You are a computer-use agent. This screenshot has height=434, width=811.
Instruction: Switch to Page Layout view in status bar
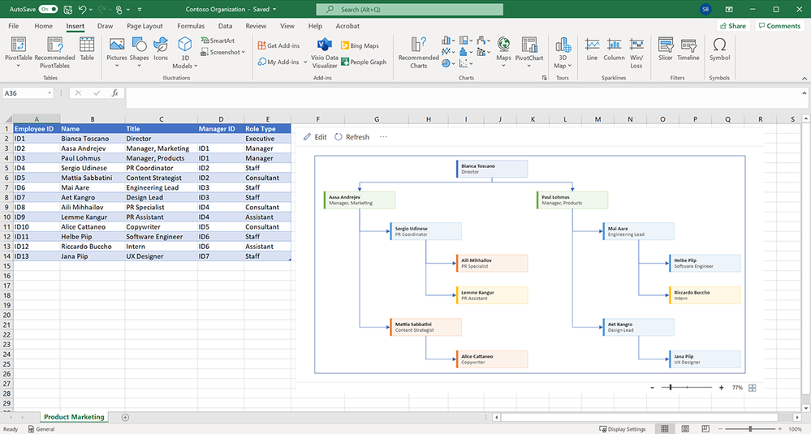pyautogui.click(x=685, y=429)
